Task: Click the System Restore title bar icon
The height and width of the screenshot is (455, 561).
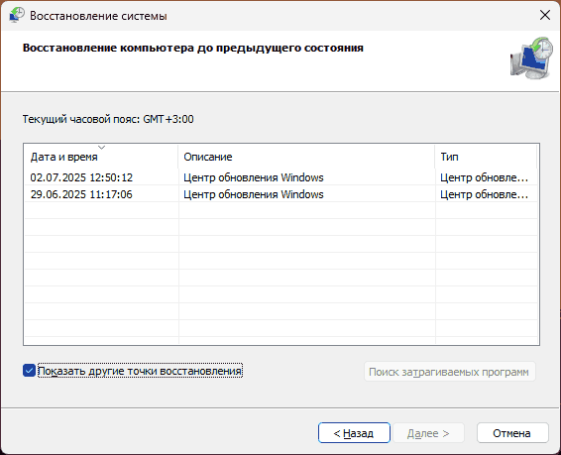Action: (17, 15)
